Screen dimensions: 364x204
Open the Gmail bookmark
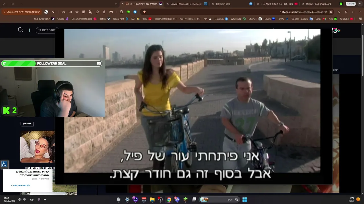[320, 19]
